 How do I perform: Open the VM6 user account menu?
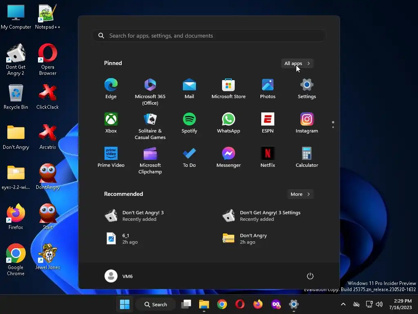119,276
